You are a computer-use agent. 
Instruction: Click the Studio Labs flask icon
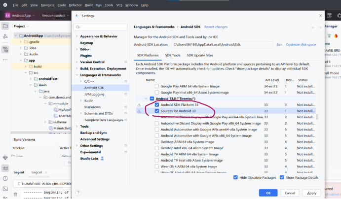tap(102, 159)
